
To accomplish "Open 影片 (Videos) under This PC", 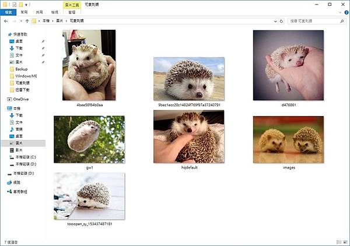I will 19,150.
